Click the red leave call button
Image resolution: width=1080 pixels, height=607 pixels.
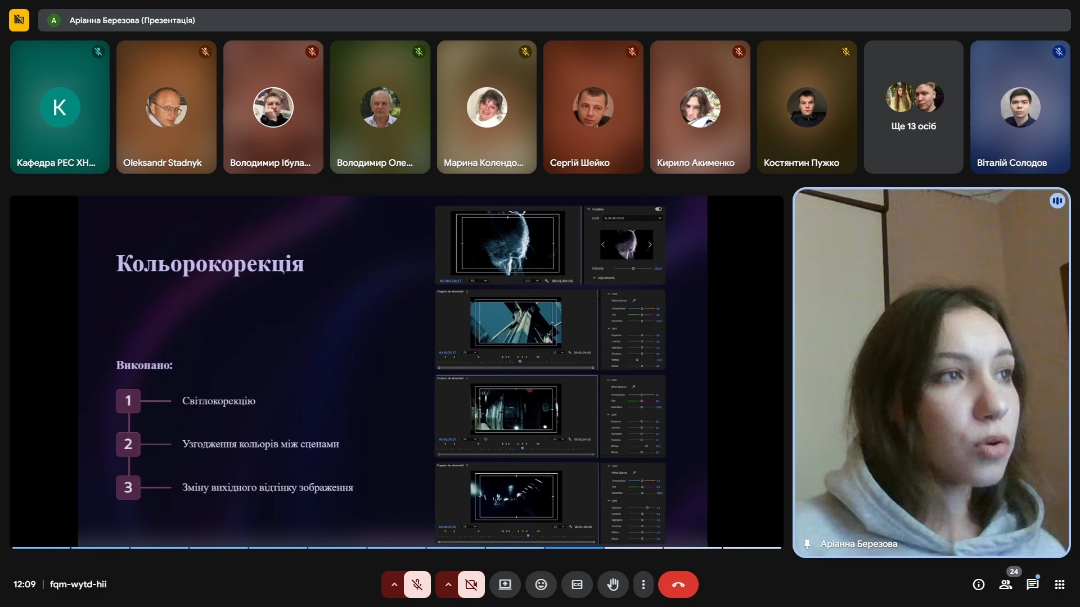pyautogui.click(x=678, y=585)
